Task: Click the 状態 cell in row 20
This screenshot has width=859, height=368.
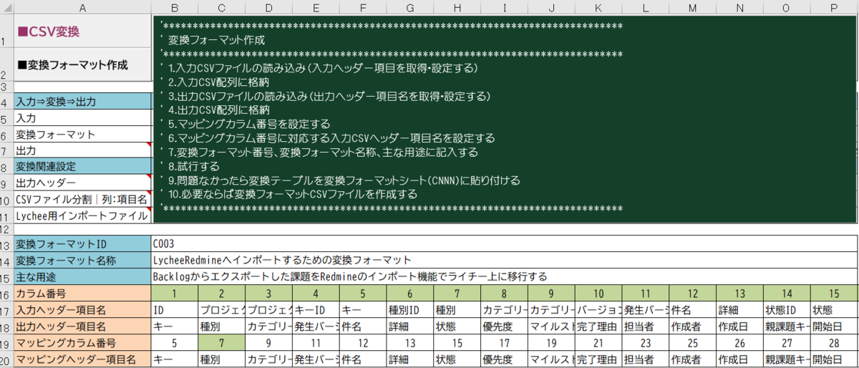Action: [457, 359]
